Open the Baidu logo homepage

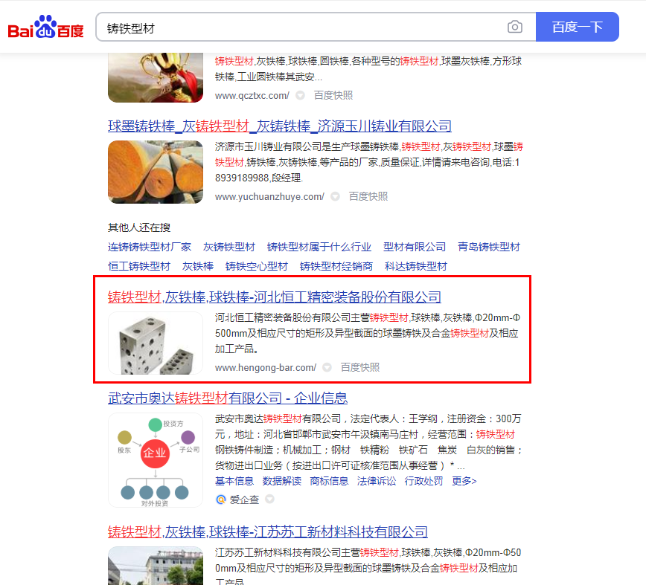pos(45,28)
